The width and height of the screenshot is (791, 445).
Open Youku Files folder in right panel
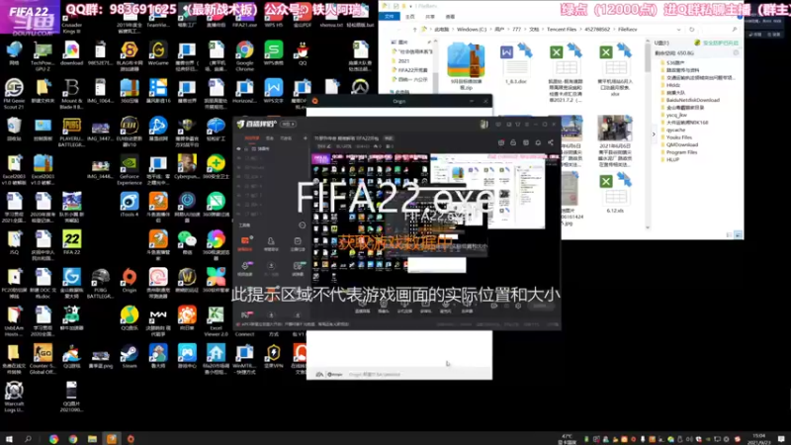676,137
